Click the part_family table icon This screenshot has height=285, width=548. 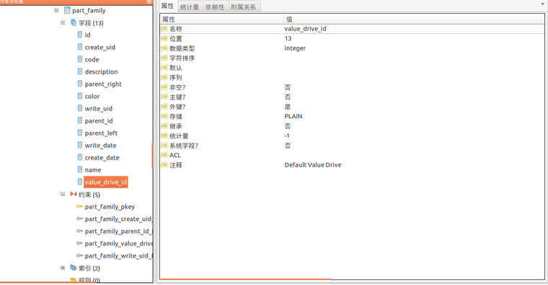point(67,11)
